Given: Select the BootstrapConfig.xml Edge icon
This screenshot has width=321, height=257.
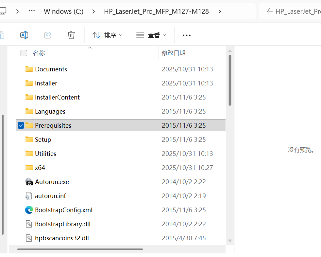Looking at the screenshot, I should pyautogui.click(x=29, y=210).
